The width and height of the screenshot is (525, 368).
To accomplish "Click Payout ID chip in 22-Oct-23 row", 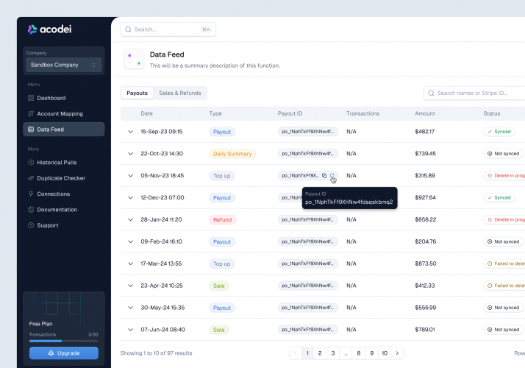I will (307, 154).
